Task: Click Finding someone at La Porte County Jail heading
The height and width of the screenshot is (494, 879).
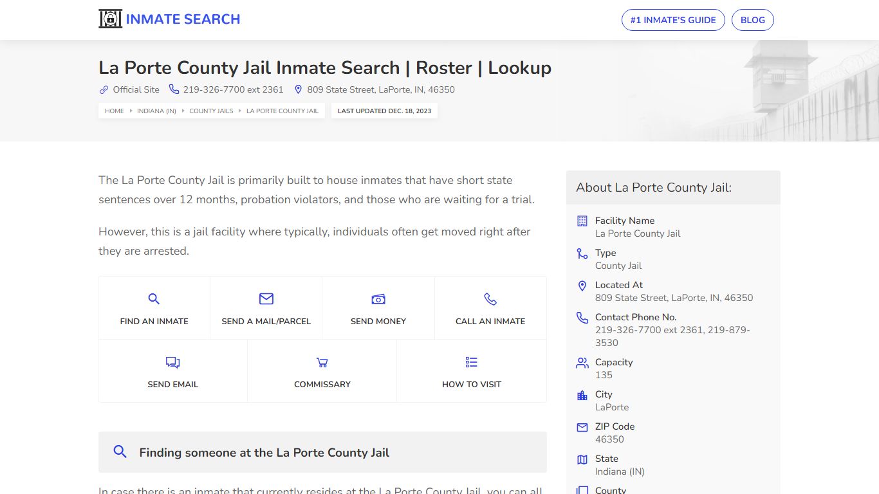Action: [x=264, y=452]
